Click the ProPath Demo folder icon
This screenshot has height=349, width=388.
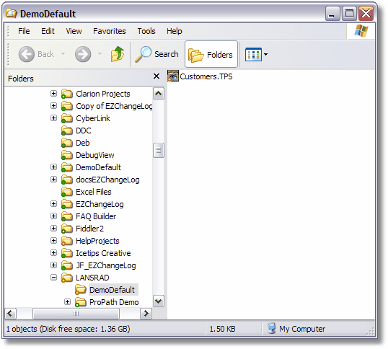81,302
